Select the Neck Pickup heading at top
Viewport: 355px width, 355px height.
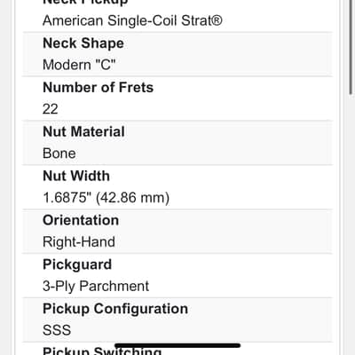[x=85, y=3]
